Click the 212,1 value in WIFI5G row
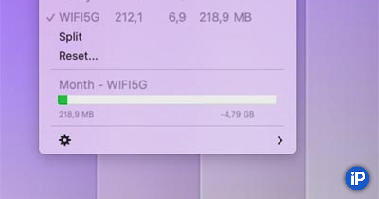The width and height of the screenshot is (379, 199). tap(129, 18)
